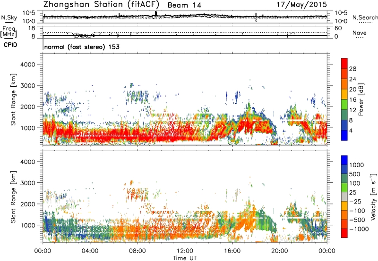Viewport: 378px width, 261px height.
Task: Click the date '17/May/2015'
Action: point(301,5)
